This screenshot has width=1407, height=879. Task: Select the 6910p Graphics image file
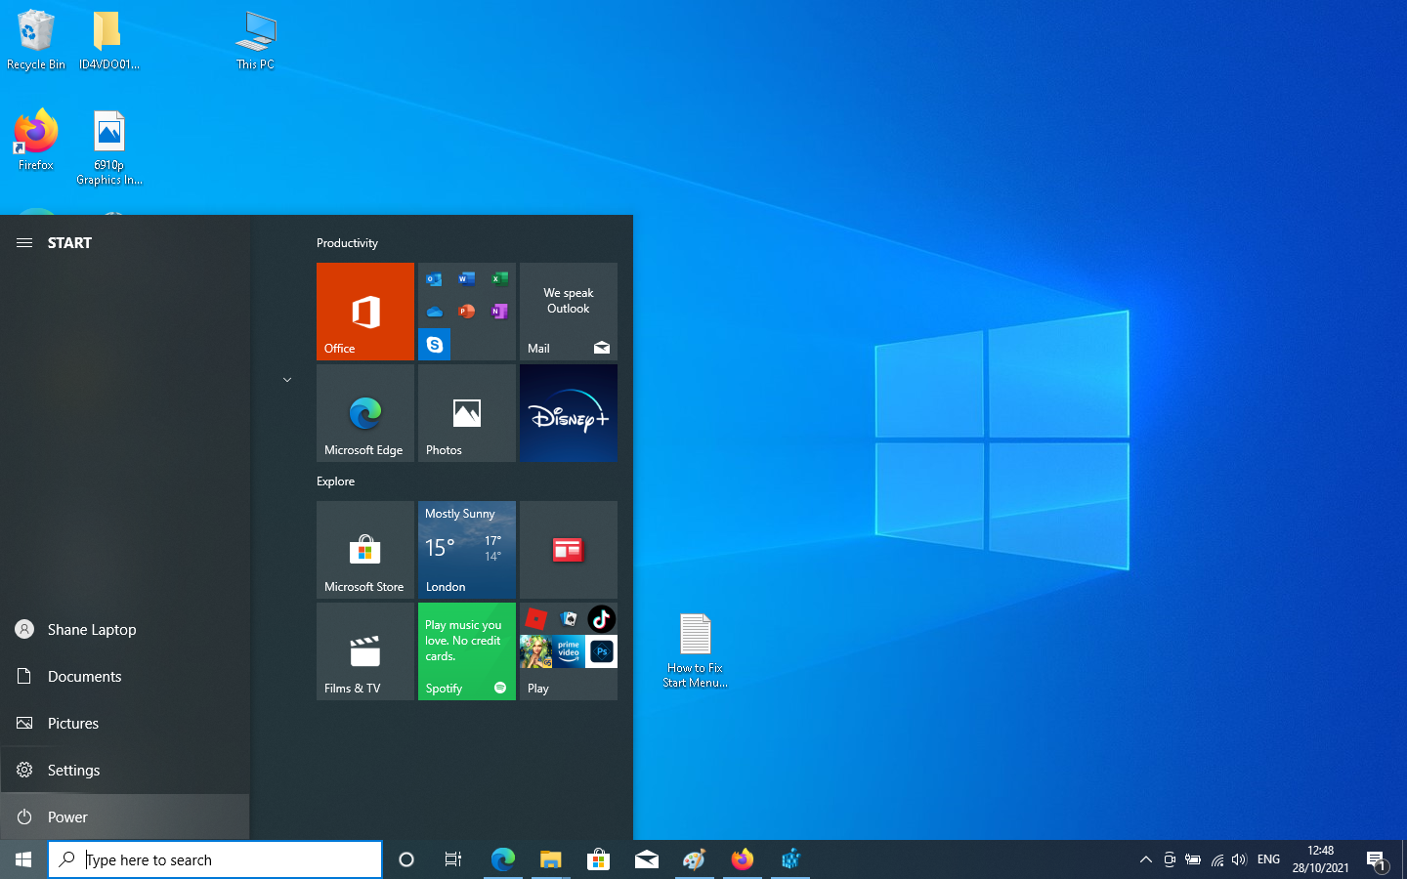109,147
